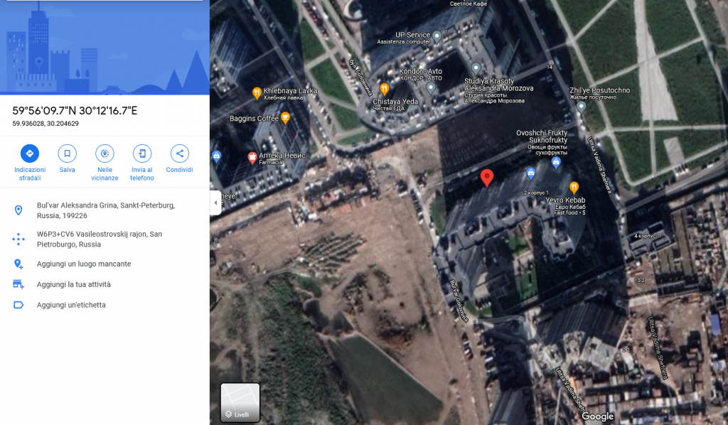Open Baggins Coffee cafe marker

(286, 118)
